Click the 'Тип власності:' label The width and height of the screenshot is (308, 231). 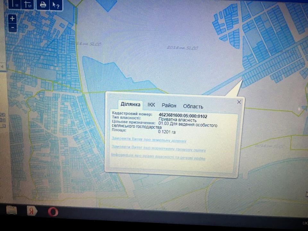pyautogui.click(x=126, y=118)
